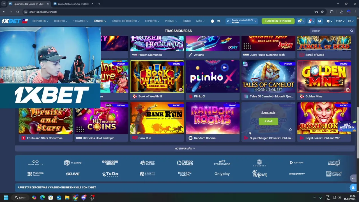Open Book of Wealth III thumbnail
359x202 pixels.
coord(157,77)
